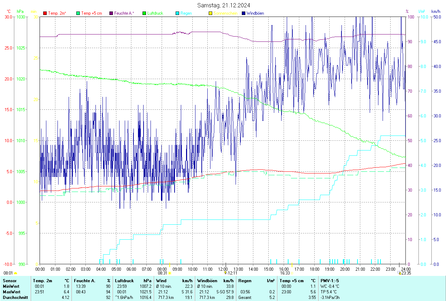Click the cyan Regen legend swatch

(x=177, y=13)
